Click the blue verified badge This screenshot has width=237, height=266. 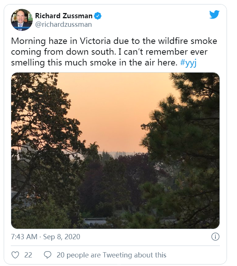[98, 16]
